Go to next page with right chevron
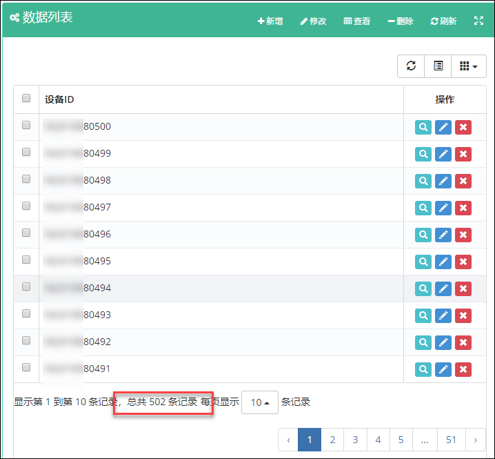This screenshot has width=495, height=459. click(476, 440)
